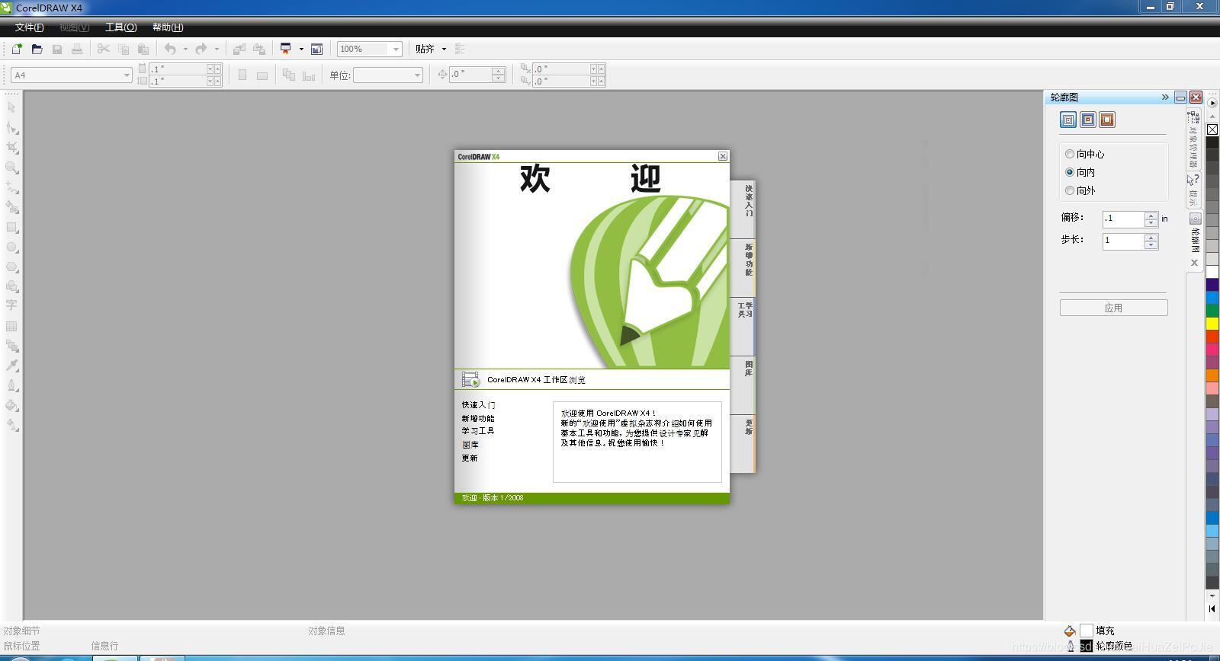Open the 文件(F) menu
This screenshot has width=1220, height=661.
pos(29,27)
